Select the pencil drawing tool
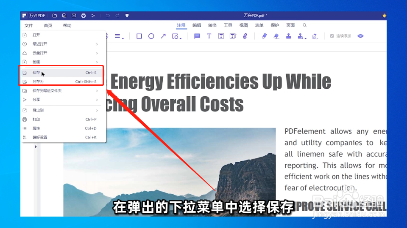Viewport: 407px width, 228px height. (x=264, y=36)
